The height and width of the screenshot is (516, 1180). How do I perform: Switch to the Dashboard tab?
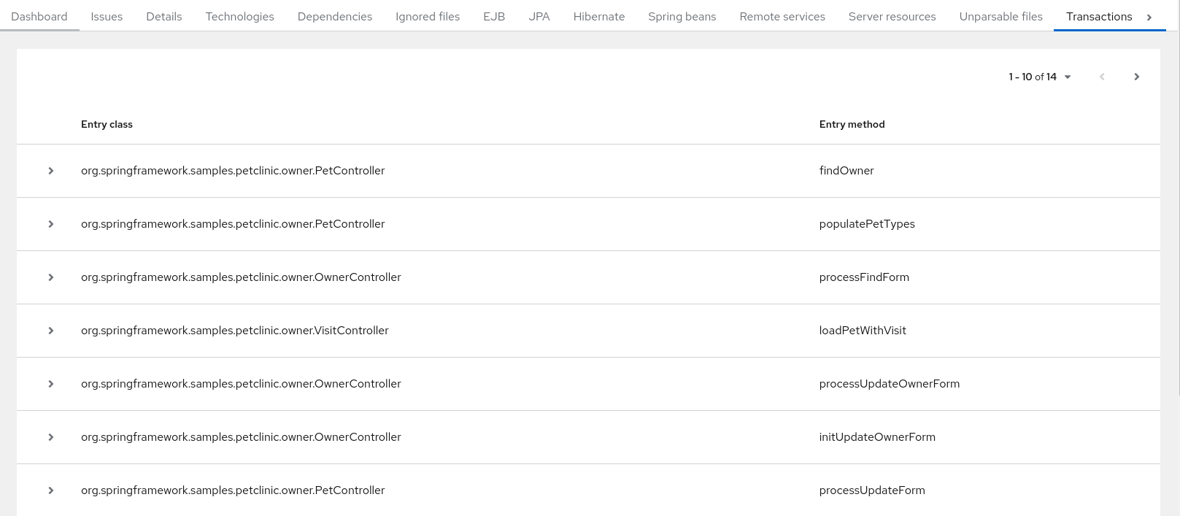click(x=39, y=16)
